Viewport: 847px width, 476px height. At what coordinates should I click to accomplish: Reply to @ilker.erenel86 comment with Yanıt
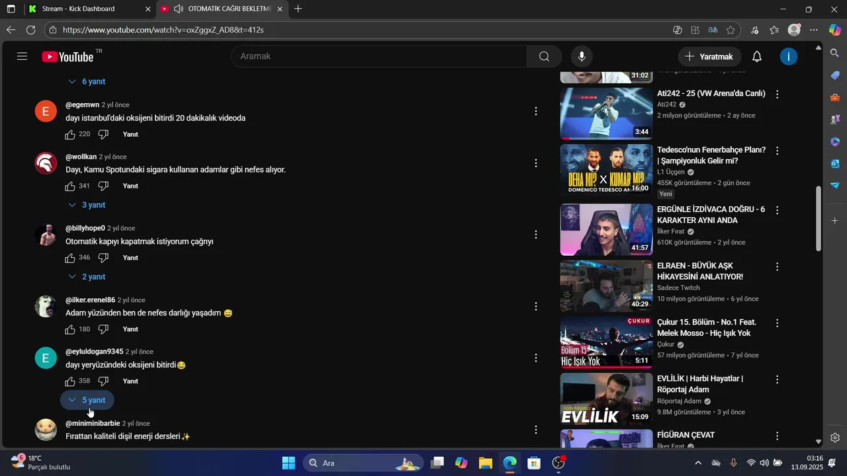130,329
